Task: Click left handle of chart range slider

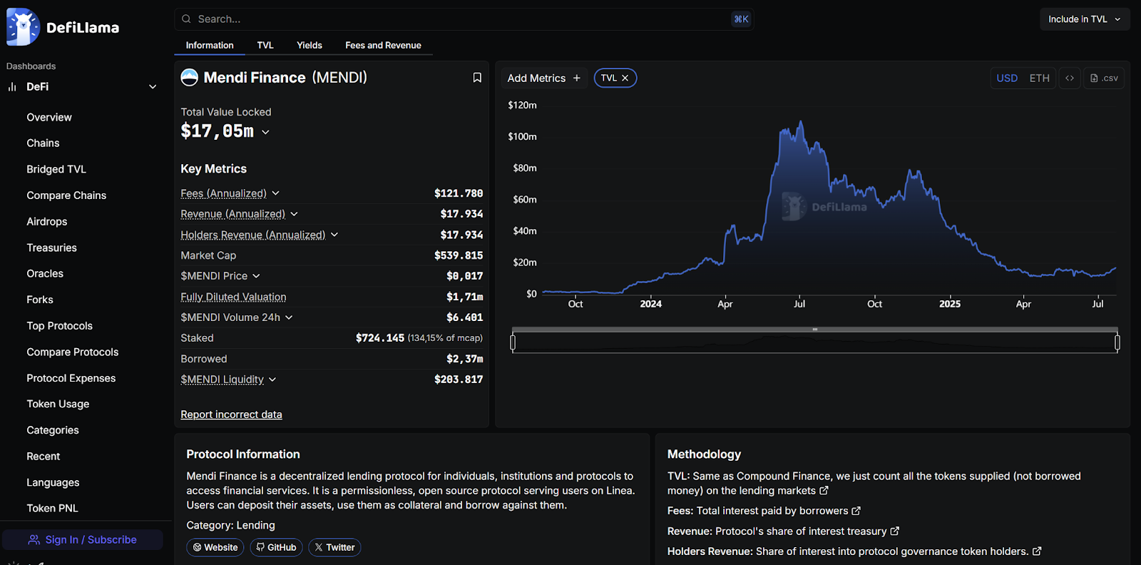Action: [513, 343]
